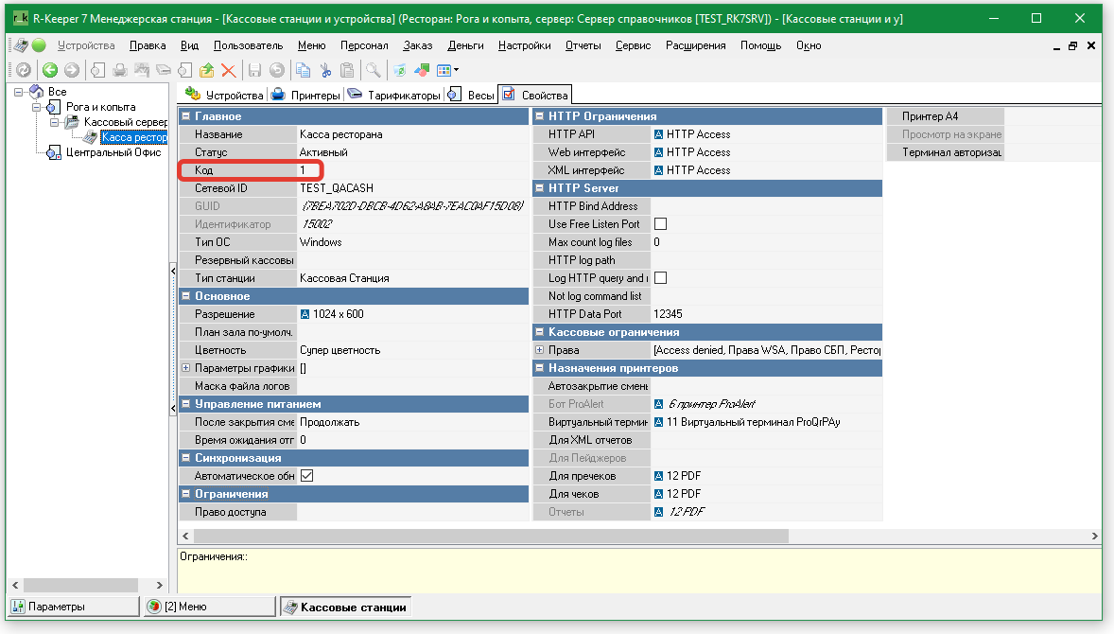The image size is (1114, 634).
Task: Open the Настройки menu
Action: tap(524, 45)
